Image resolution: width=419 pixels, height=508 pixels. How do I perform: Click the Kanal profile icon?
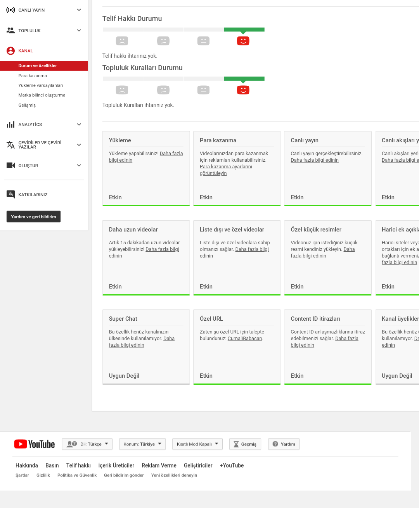10,51
